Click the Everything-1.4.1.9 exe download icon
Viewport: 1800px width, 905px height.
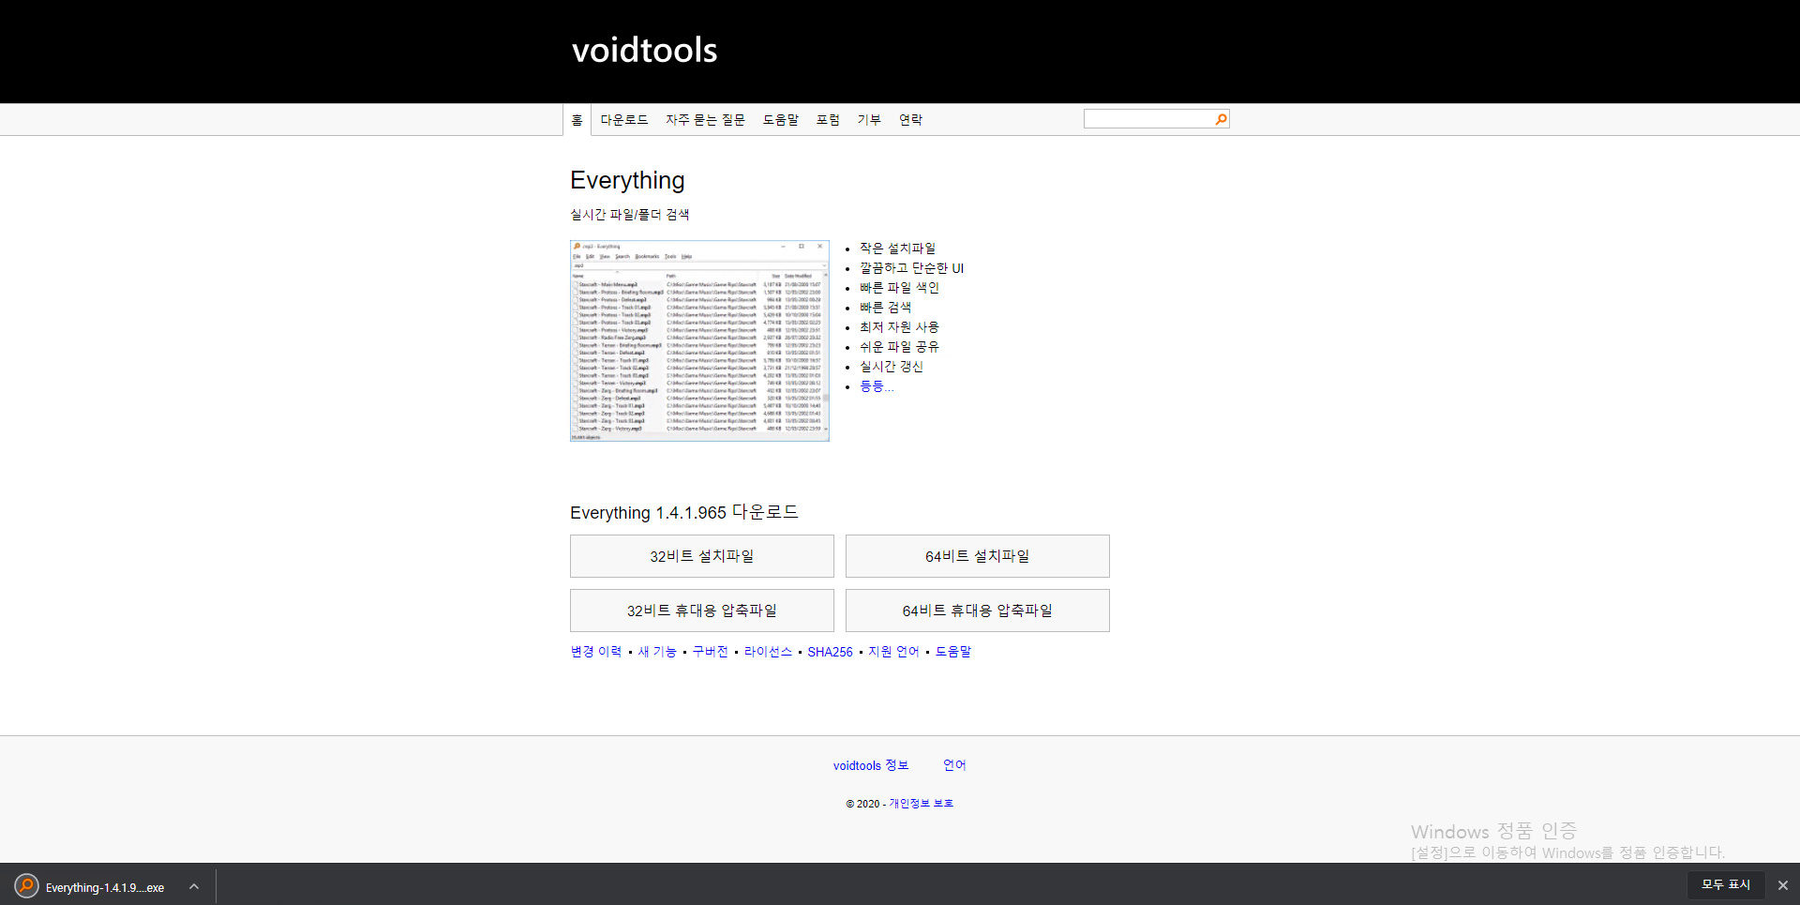[x=26, y=885]
